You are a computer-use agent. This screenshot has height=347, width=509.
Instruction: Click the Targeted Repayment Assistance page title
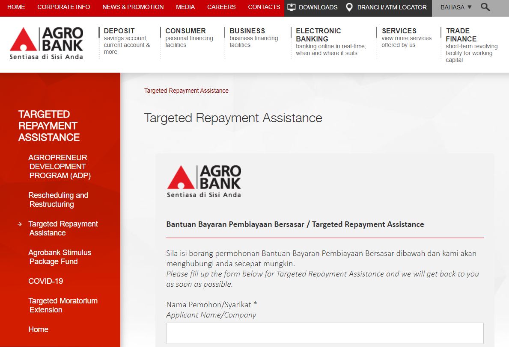pos(233,118)
